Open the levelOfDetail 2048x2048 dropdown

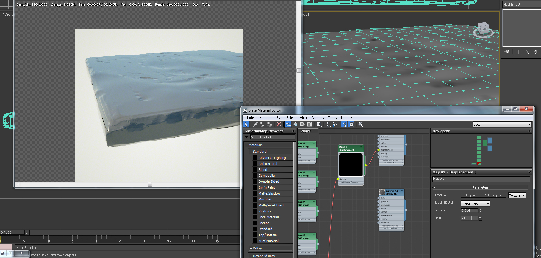pyautogui.click(x=475, y=204)
